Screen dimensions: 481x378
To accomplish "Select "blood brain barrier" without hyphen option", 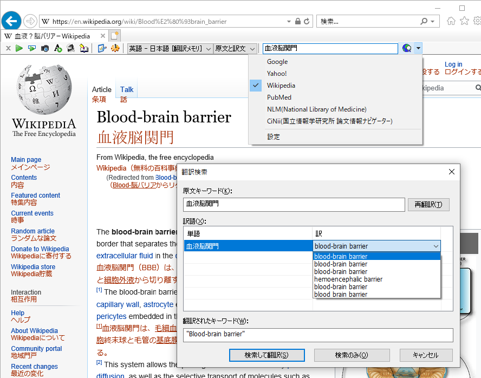I will [x=376, y=294].
